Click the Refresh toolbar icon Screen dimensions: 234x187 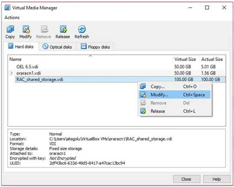(82, 29)
